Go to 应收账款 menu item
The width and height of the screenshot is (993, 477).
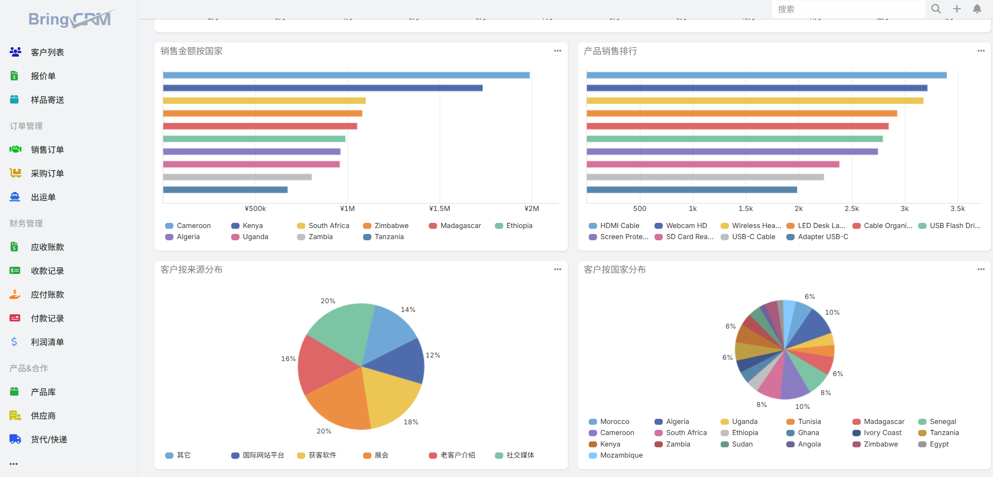click(47, 247)
